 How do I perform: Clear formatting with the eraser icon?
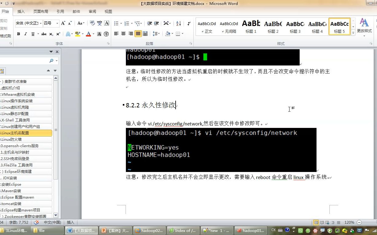pyautogui.click(x=92, y=23)
